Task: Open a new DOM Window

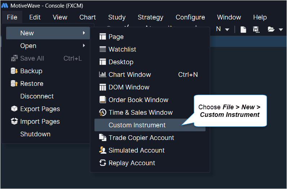Action: [x=129, y=87]
